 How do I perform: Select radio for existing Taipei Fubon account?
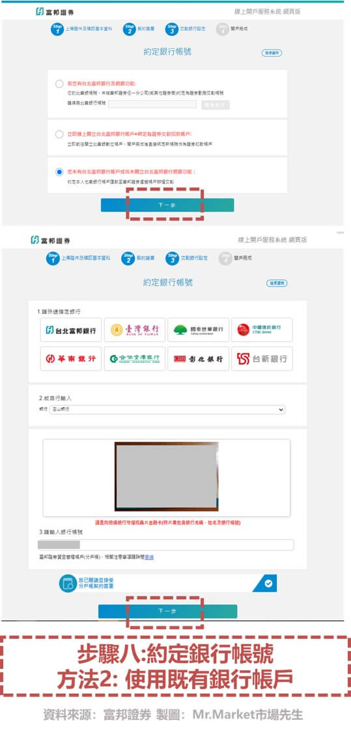coord(59,84)
